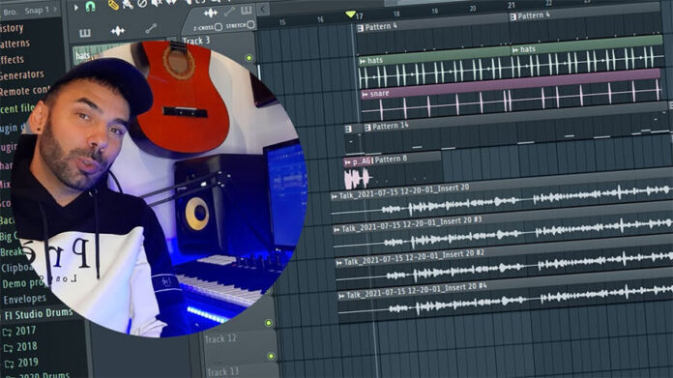
Task: Select Fl Studio Drums folder
Action: (x=39, y=314)
